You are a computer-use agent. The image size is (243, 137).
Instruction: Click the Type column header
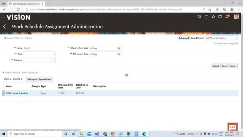tap(43, 86)
